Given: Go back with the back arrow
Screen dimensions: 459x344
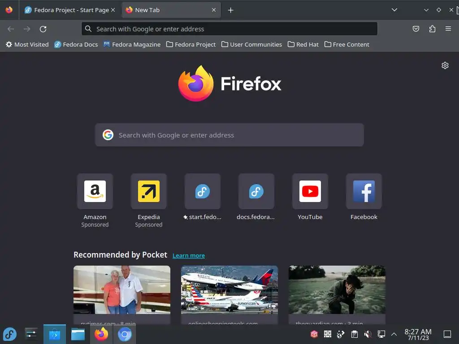Looking at the screenshot, I should 11,29.
